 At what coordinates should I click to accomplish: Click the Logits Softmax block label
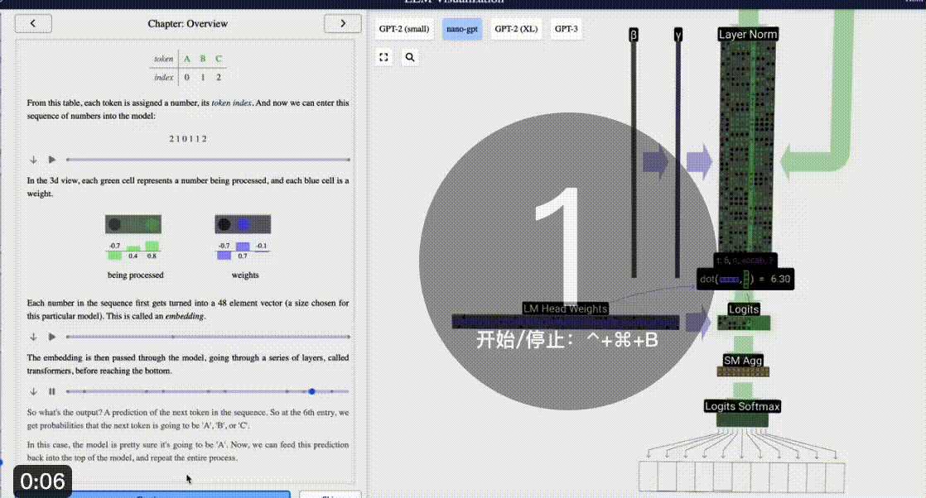point(742,406)
